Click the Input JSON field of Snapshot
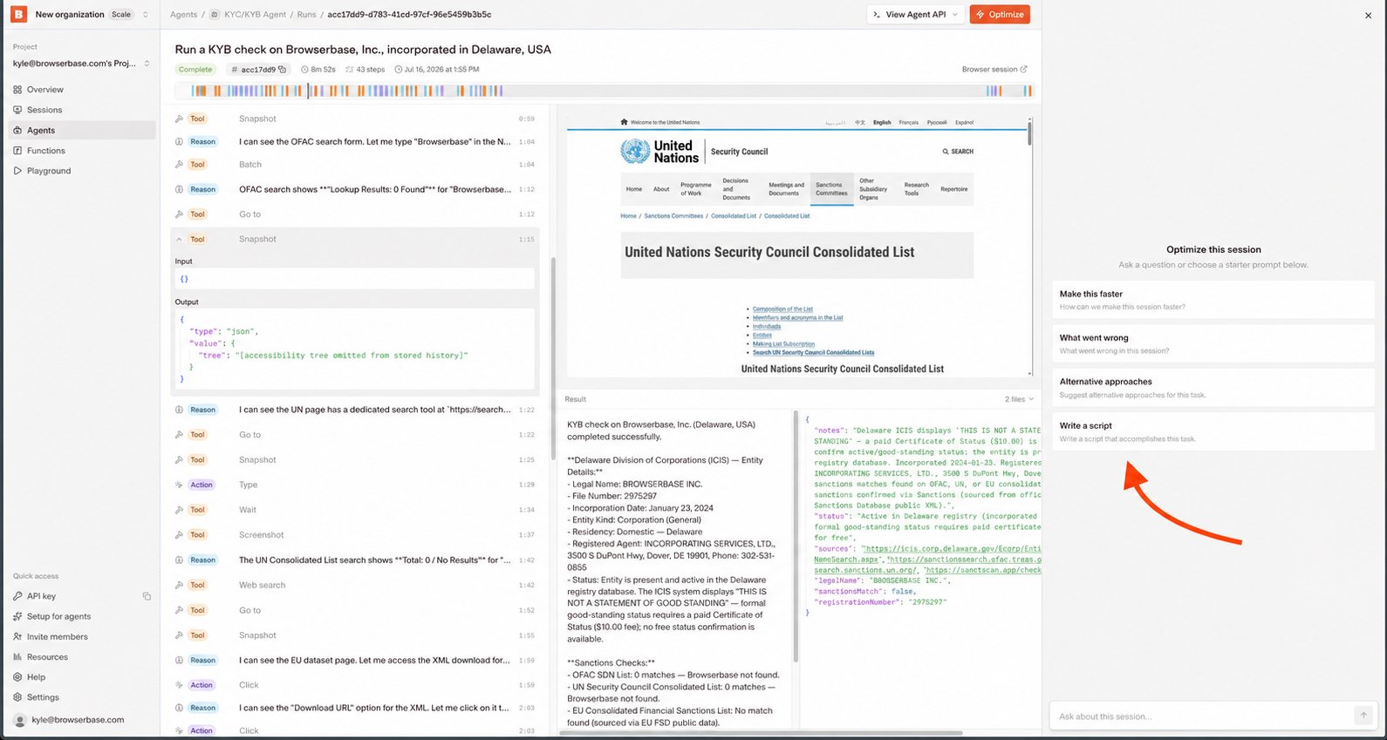This screenshot has height=740, width=1387. [x=354, y=279]
